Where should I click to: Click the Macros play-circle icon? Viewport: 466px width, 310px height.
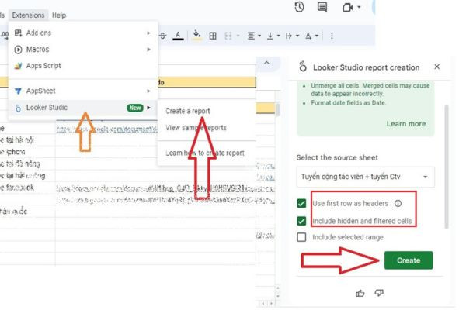18,50
